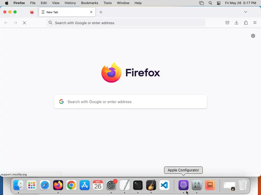Viewport: 261px width, 195px height.
Task: Click the minimized window thumbnail in the Dock
Action: [x=229, y=186]
